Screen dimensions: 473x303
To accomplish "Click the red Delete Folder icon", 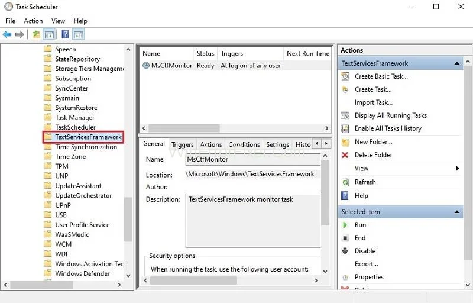I will [345, 155].
